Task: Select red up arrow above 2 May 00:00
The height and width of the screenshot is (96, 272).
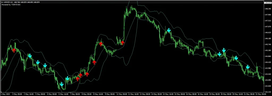Action: coord(14,50)
